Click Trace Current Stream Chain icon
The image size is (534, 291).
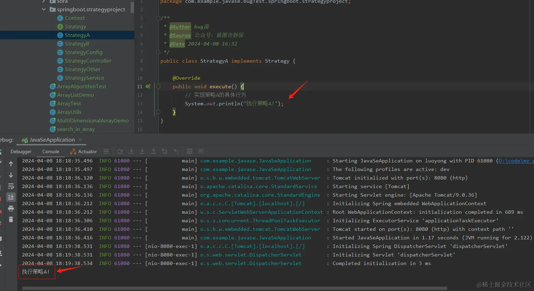tap(201, 151)
